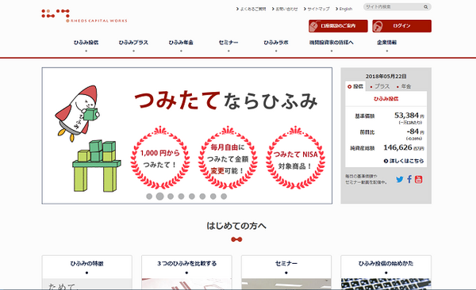Viewport: 476px width, 290px height.
Task: Open the ひふみ投信の始めかた card
Action: 386,273
